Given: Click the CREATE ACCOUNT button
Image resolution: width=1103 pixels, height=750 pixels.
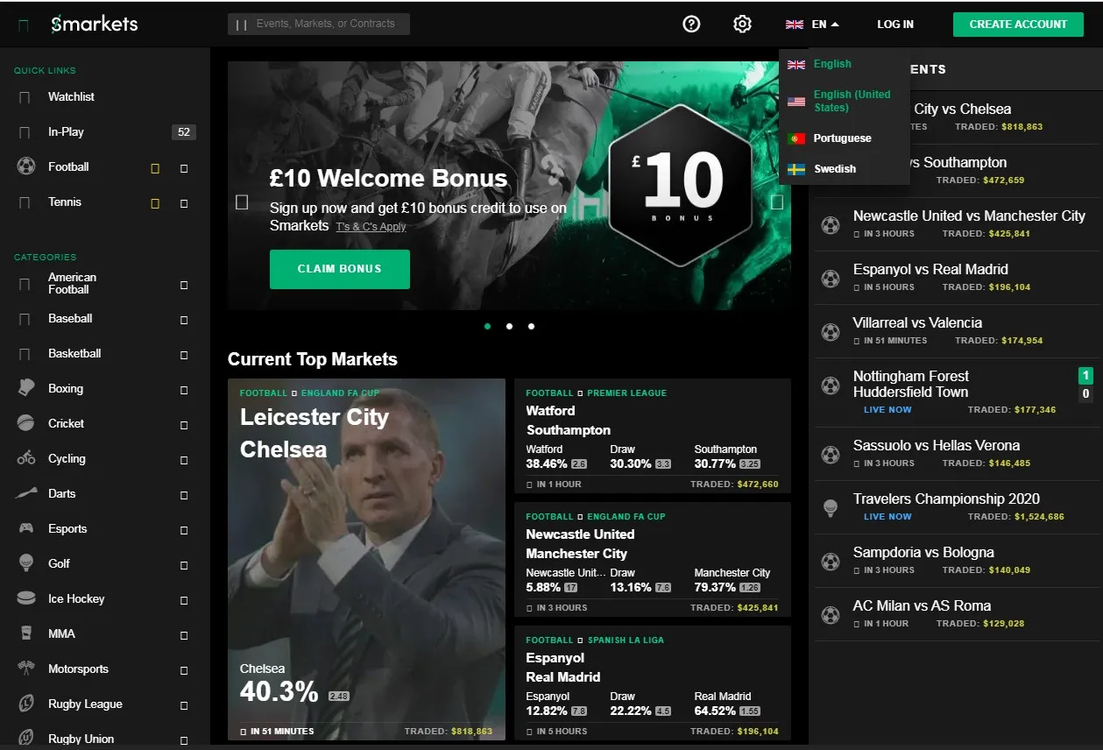Looking at the screenshot, I should click(1018, 25).
